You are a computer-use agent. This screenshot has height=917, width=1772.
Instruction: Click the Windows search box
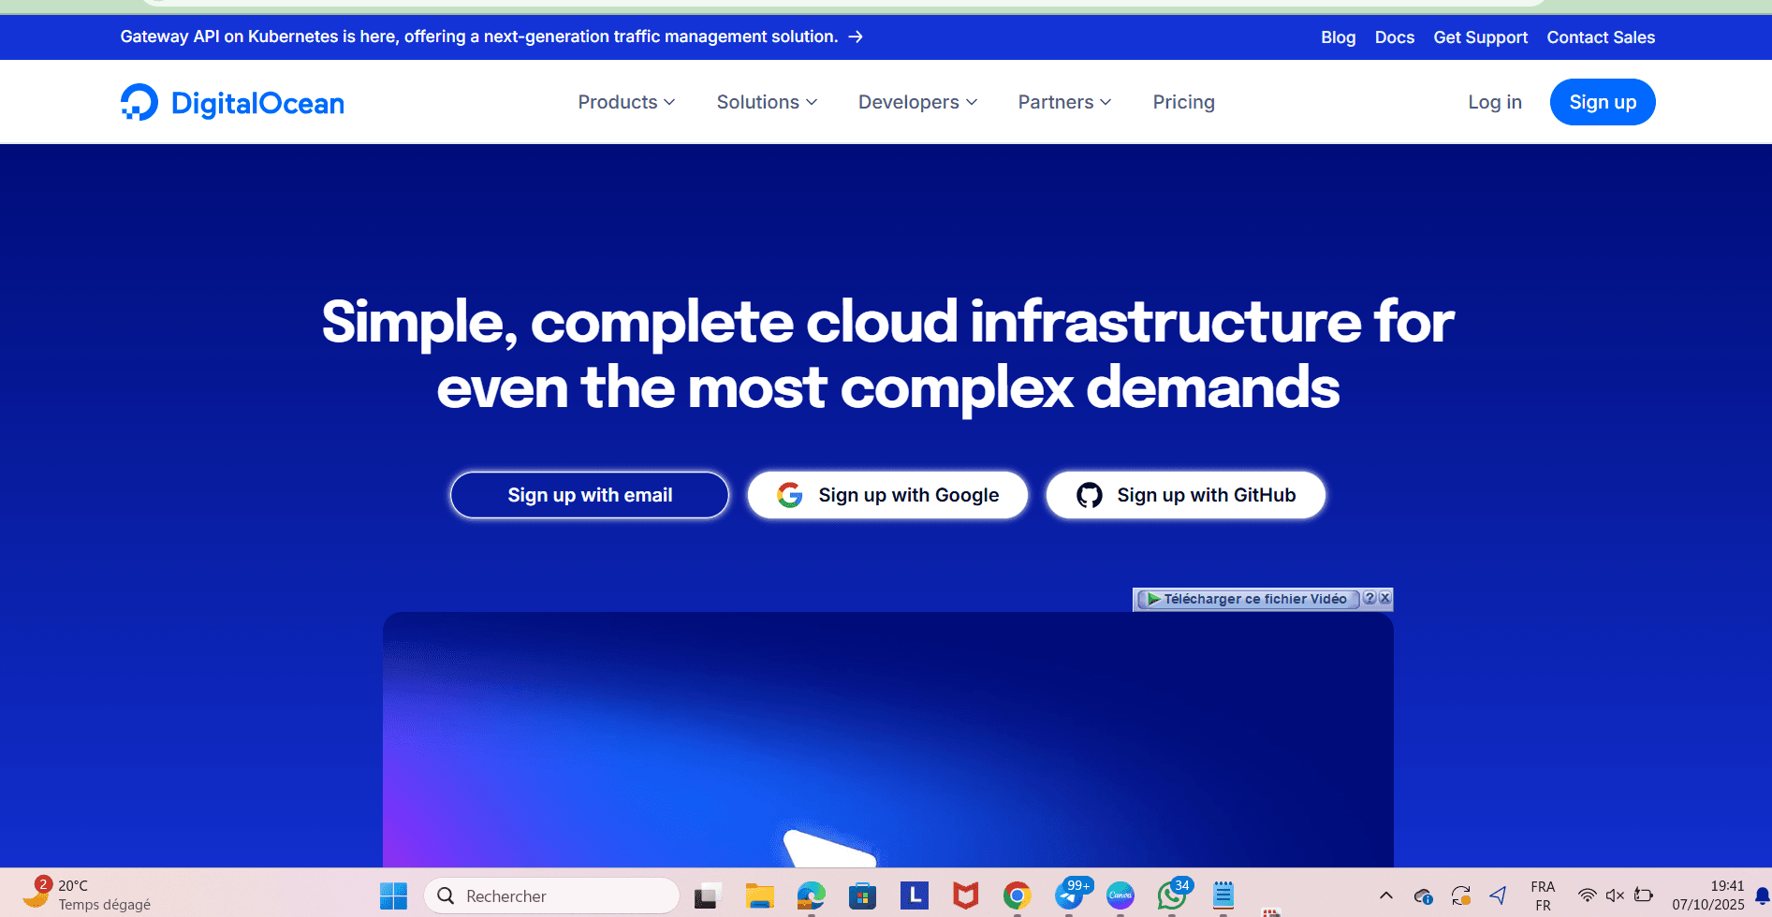tap(552, 895)
